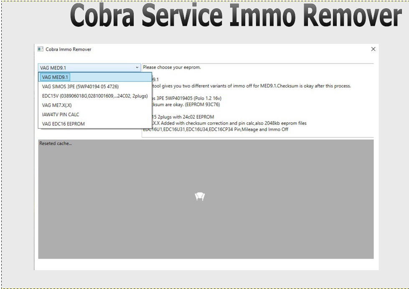Click the 'Reseted cache...' log message
Viewport: 409px width, 289px height.
(56, 143)
